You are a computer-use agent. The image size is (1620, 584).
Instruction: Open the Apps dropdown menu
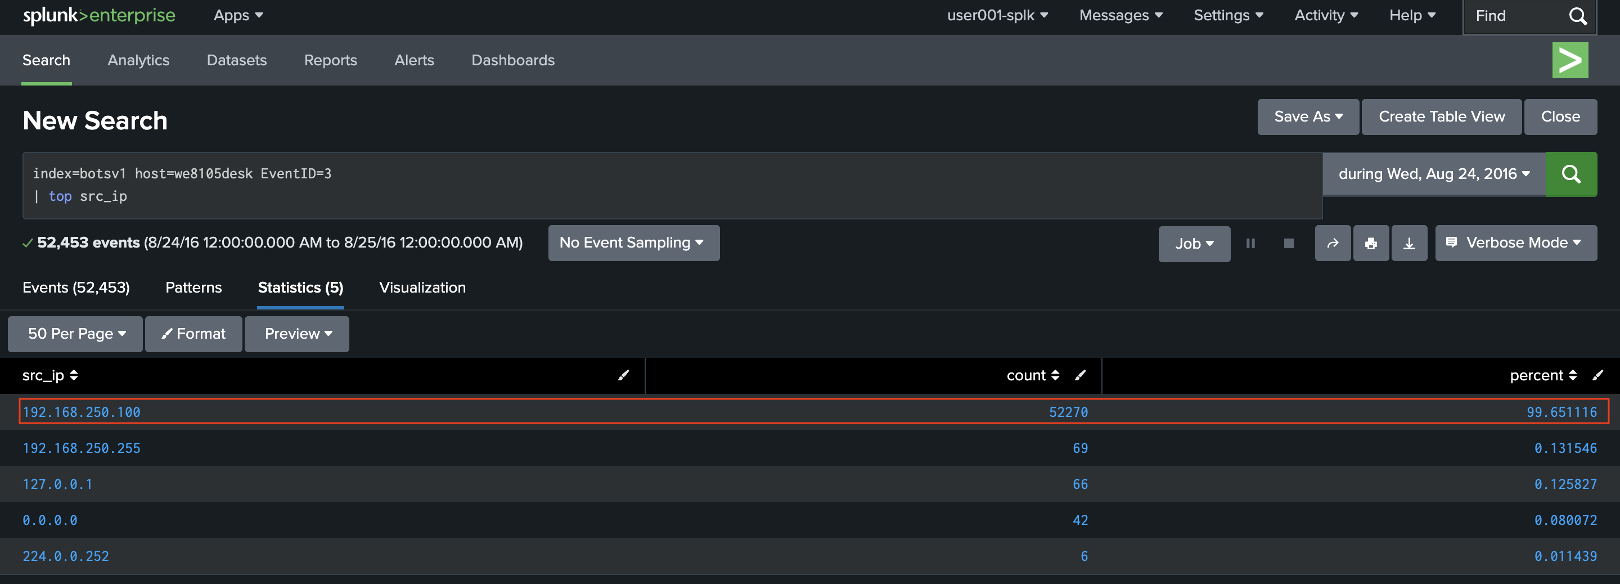coord(238,15)
